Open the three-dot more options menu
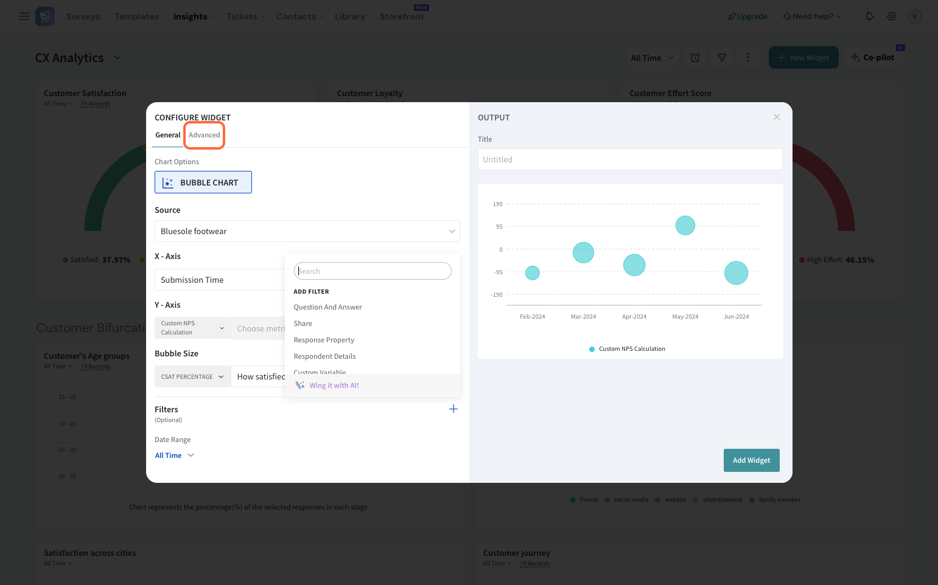Image resolution: width=938 pixels, height=585 pixels. [748, 58]
